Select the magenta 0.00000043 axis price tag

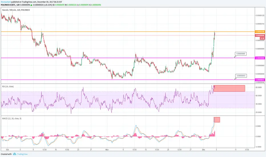pos(260,80)
